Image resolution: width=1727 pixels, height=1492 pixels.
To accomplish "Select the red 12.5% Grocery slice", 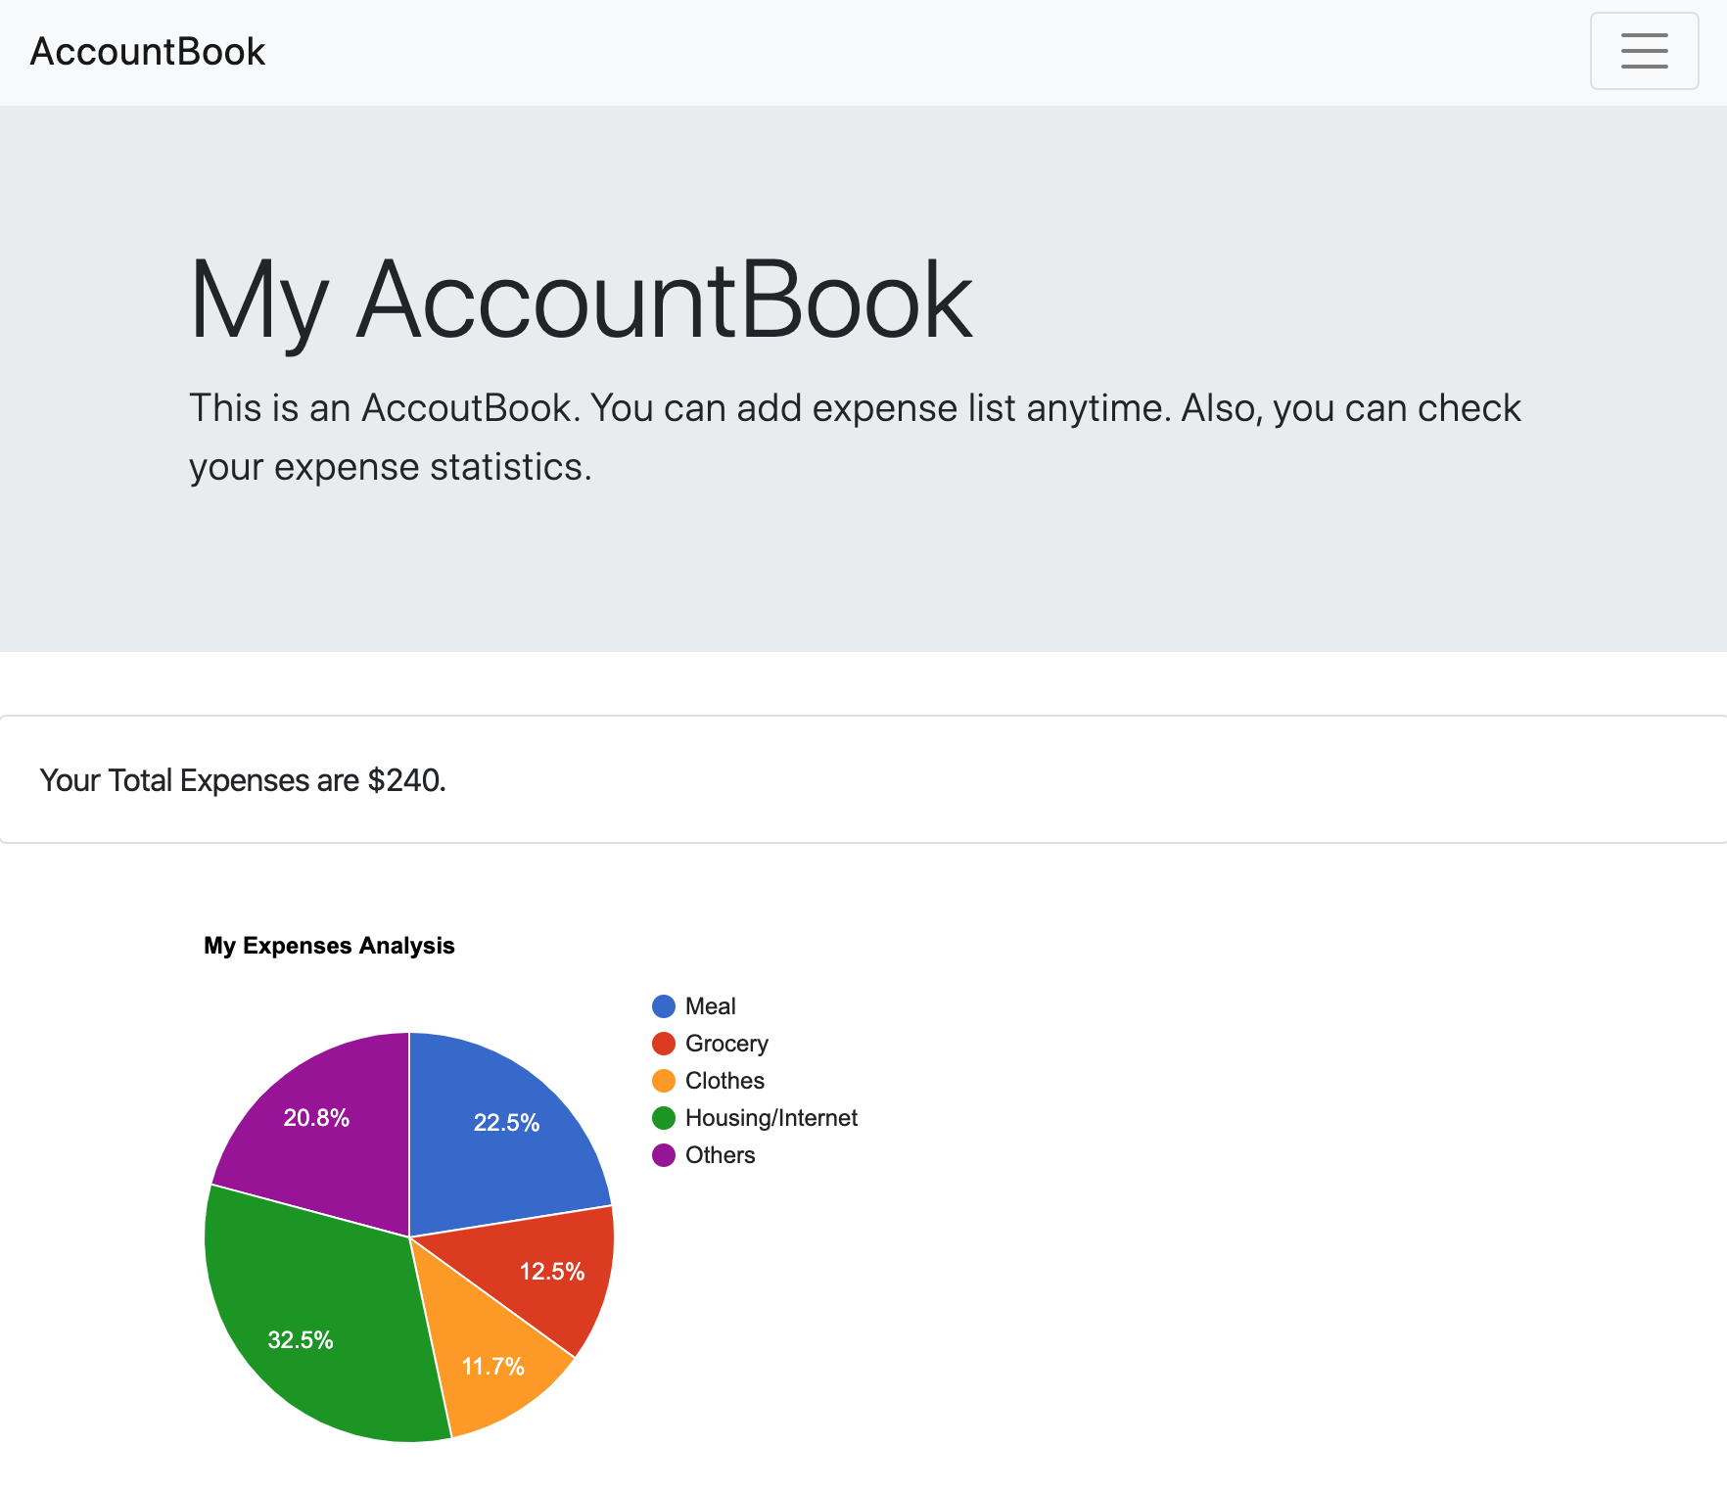I will pos(551,1271).
